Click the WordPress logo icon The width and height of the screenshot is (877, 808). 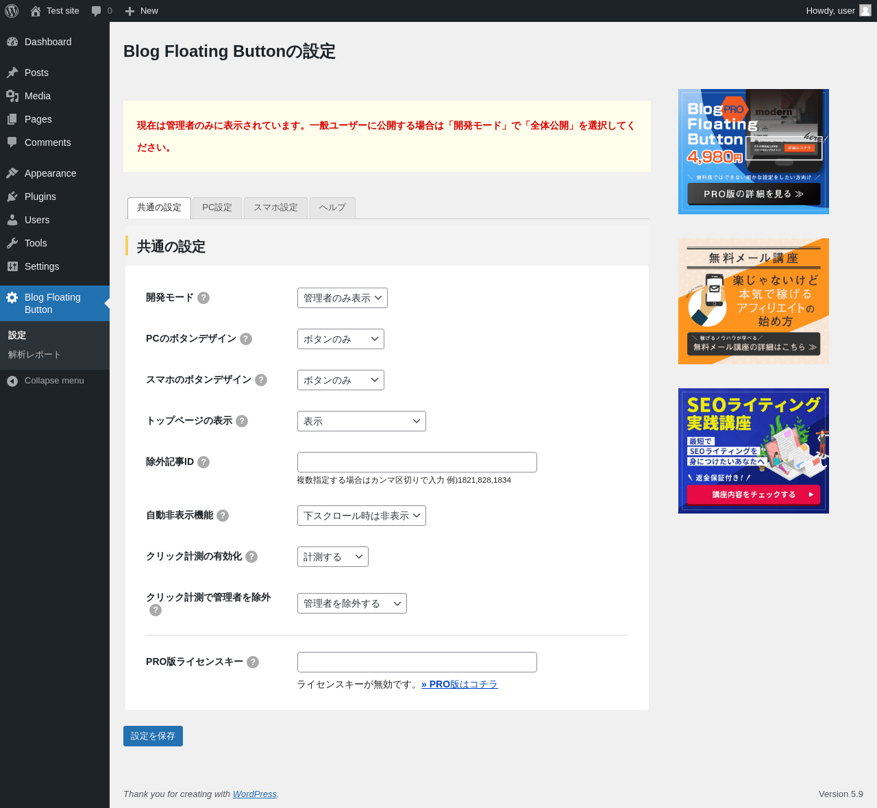(x=12, y=11)
